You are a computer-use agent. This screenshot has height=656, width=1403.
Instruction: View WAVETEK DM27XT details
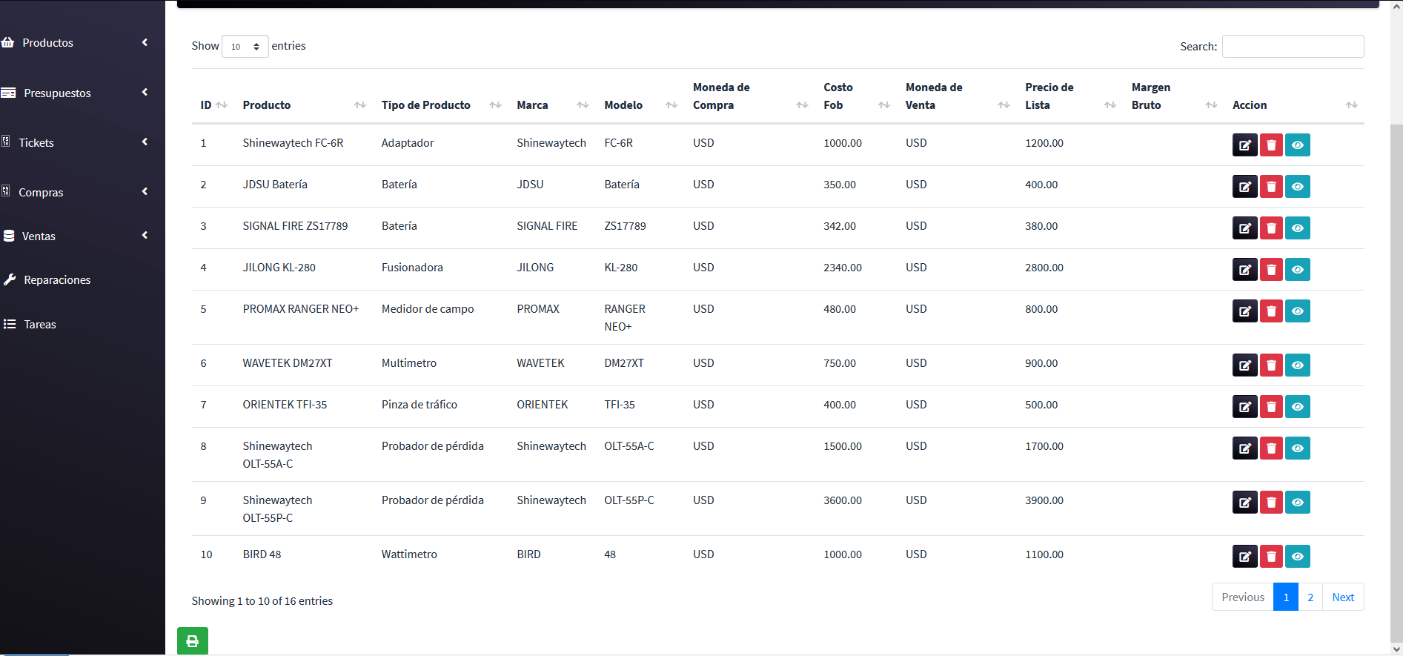point(1298,365)
